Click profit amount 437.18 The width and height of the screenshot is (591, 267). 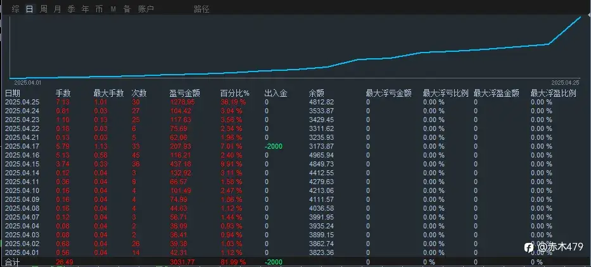[x=181, y=165]
